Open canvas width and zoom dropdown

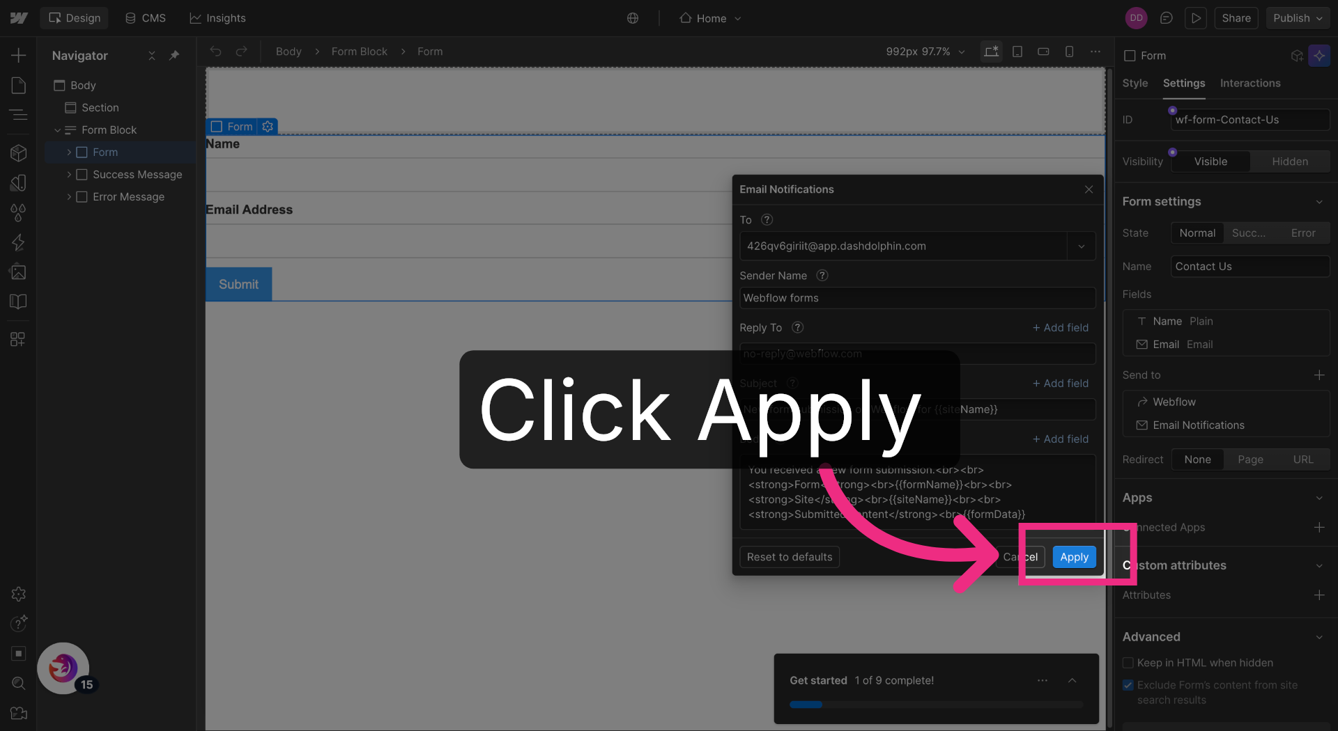925,52
